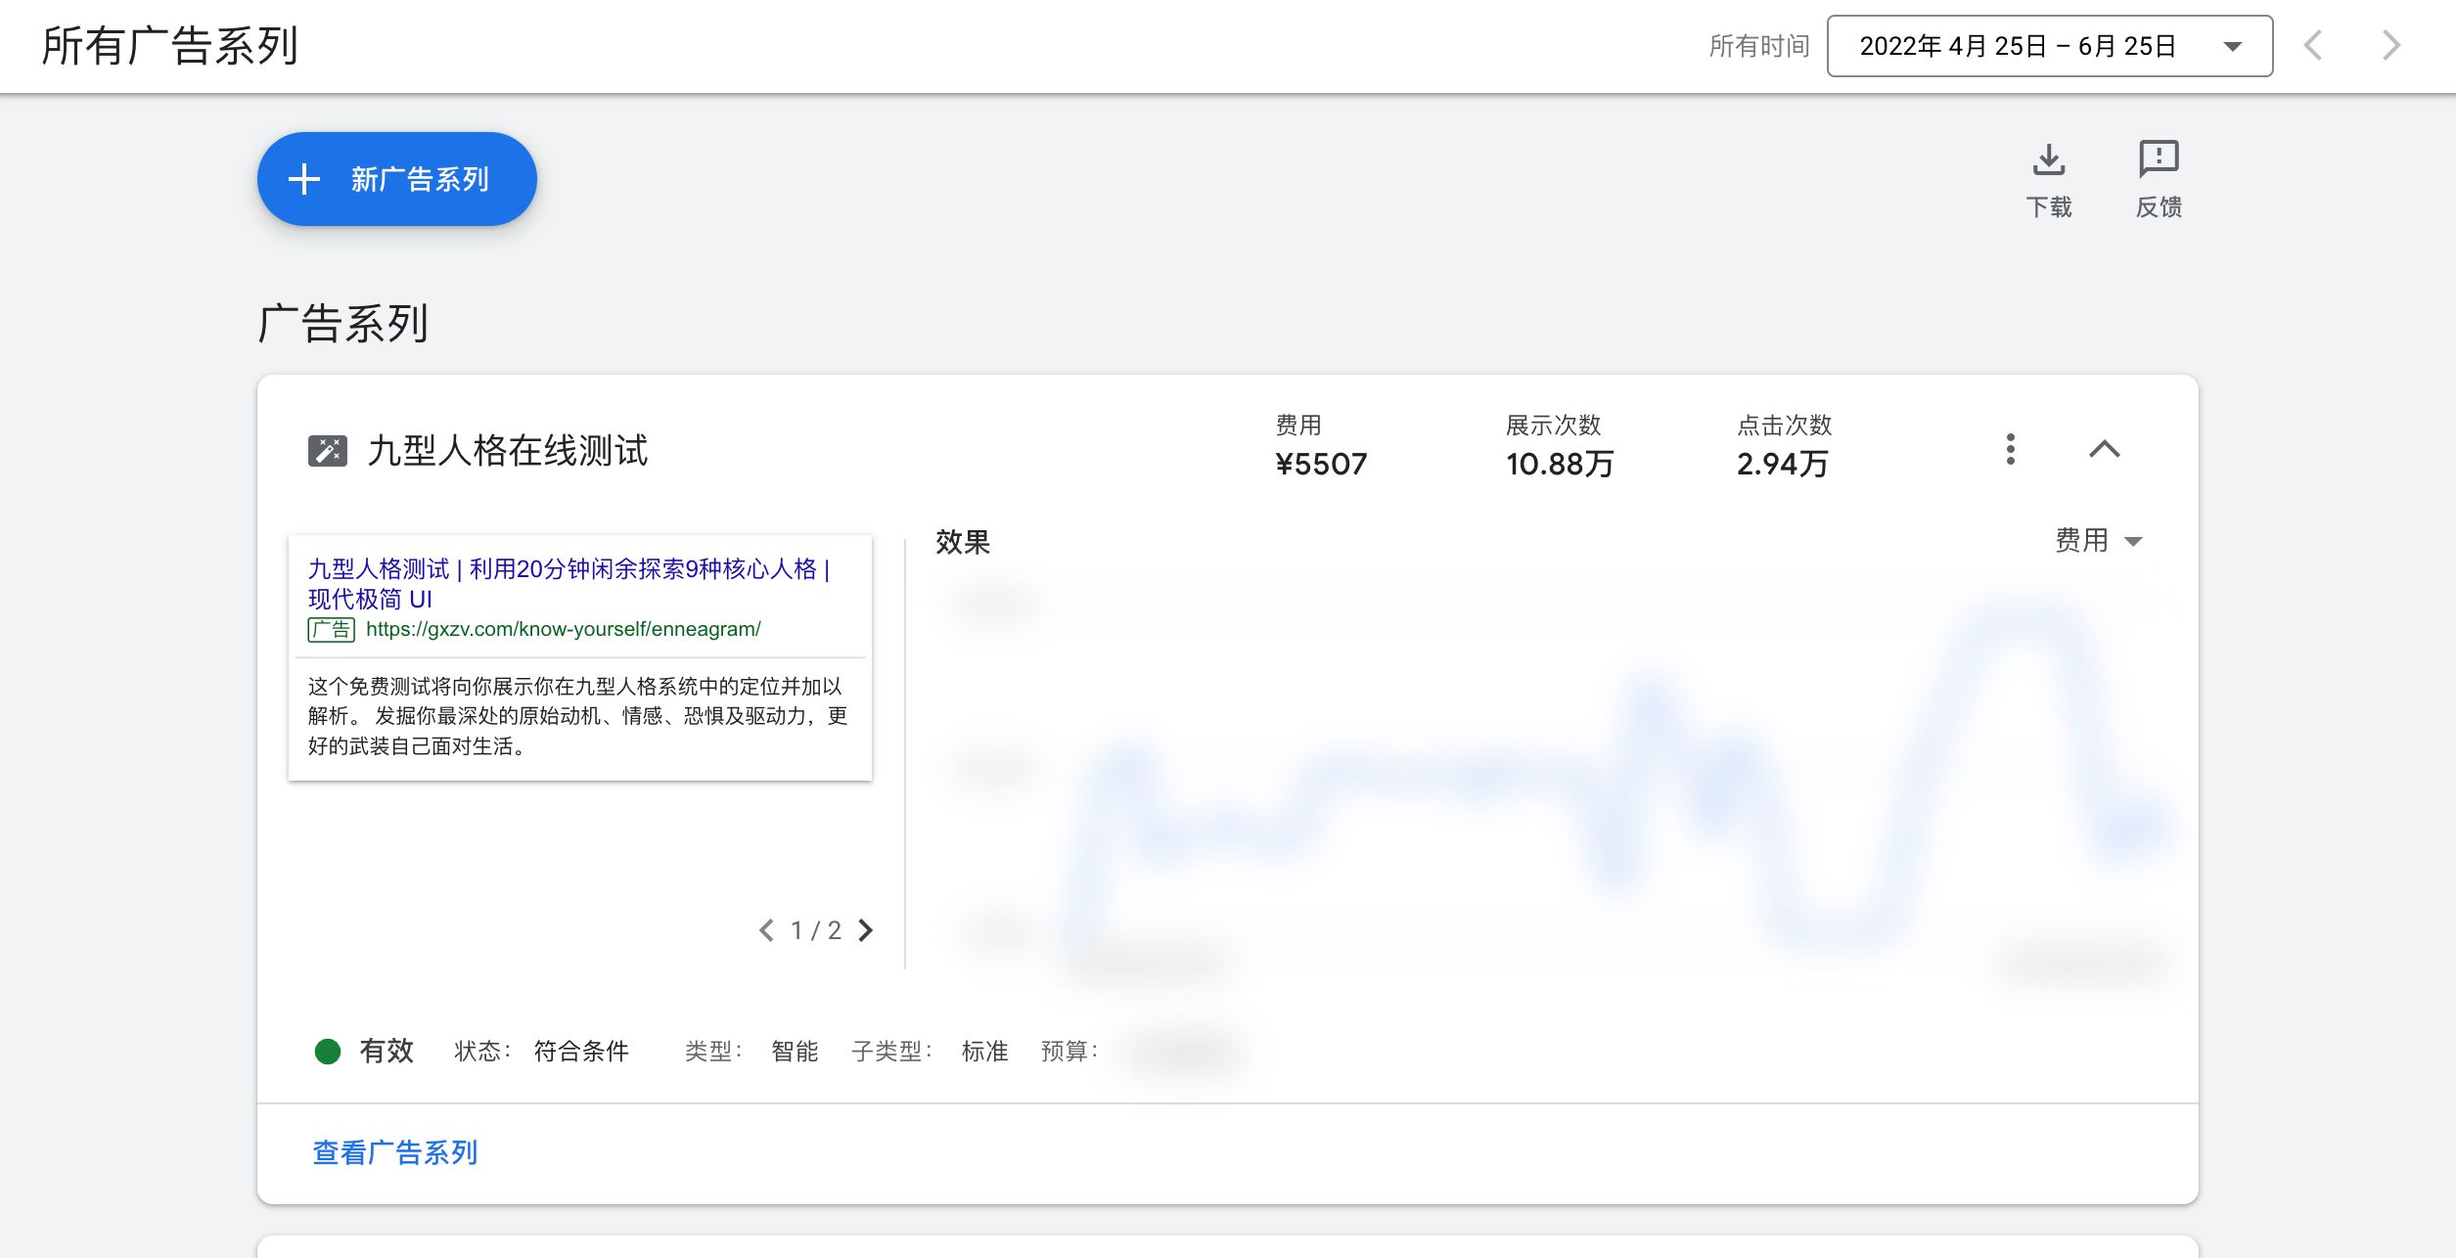Open 查看广告系列 link
Image resolution: width=2456 pixels, height=1258 pixels.
point(394,1152)
